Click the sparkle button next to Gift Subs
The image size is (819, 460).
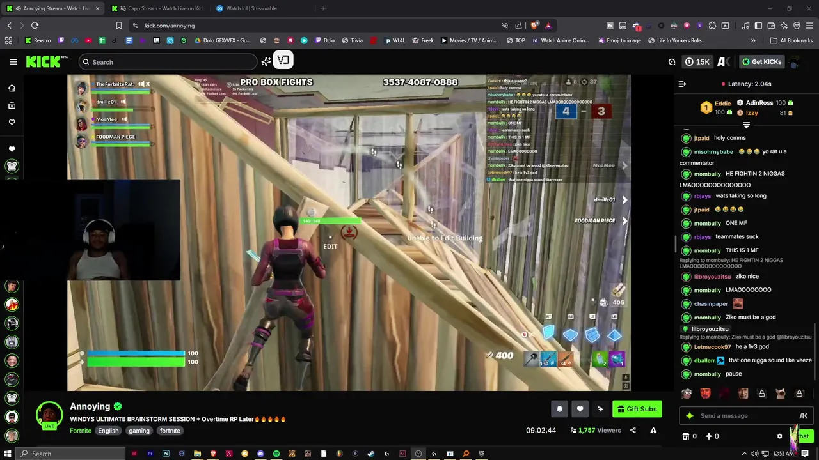(x=600, y=409)
